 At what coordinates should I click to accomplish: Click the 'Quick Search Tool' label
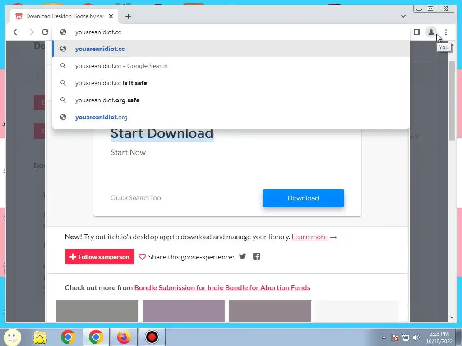click(x=136, y=198)
